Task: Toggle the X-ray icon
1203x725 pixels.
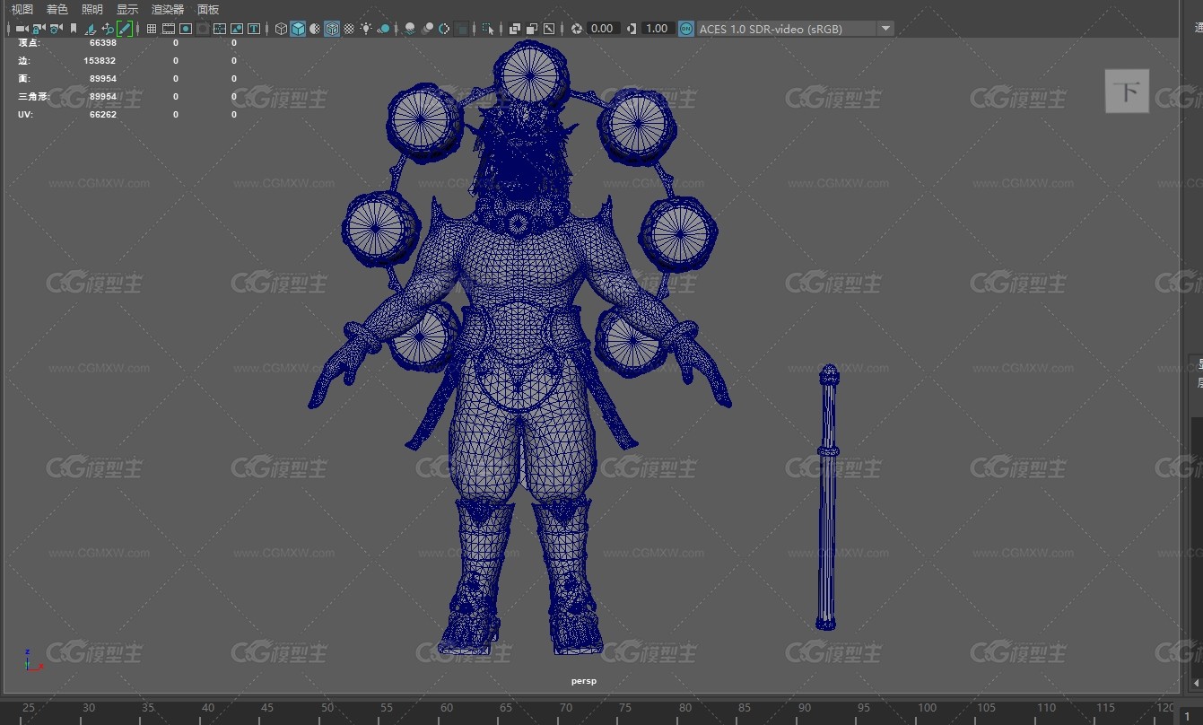Action: (x=515, y=29)
